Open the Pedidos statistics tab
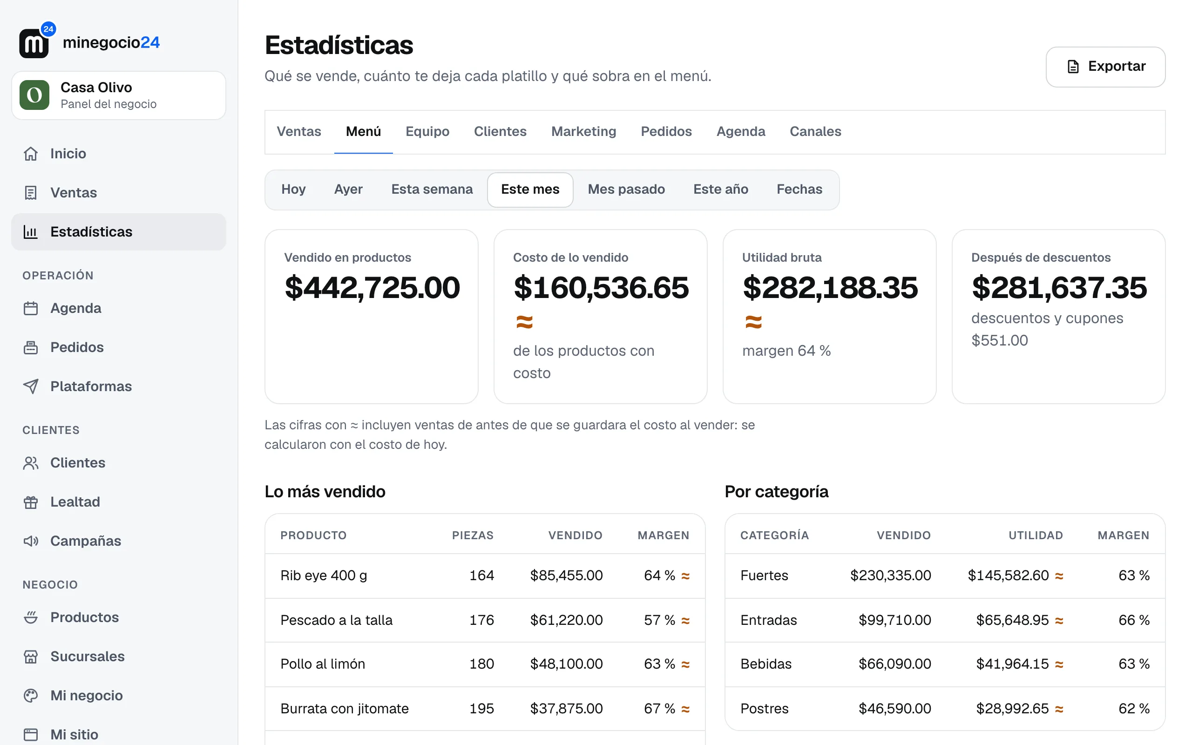The image size is (1192, 745). [x=666, y=132]
